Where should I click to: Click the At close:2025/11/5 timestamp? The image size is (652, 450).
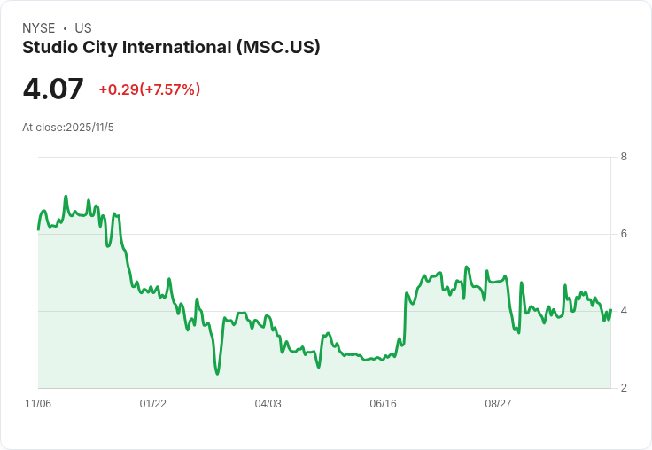click(68, 128)
